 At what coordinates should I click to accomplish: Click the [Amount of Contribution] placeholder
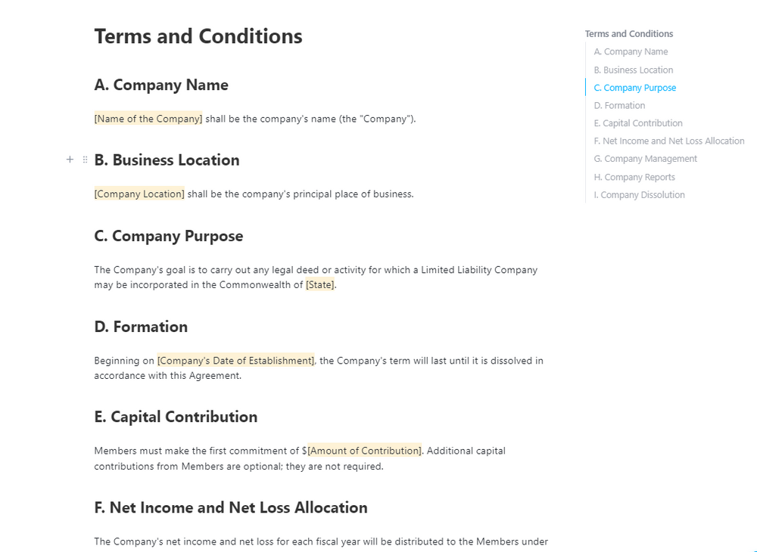364,451
